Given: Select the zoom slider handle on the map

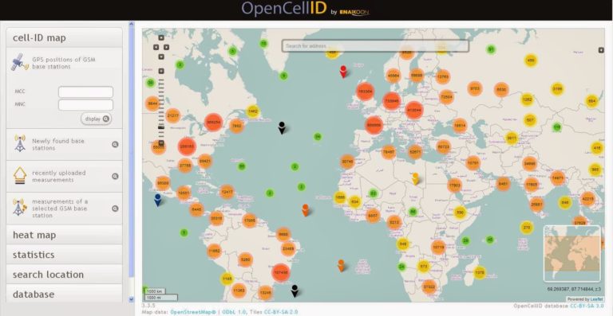Looking at the screenshot, I should tap(161, 127).
